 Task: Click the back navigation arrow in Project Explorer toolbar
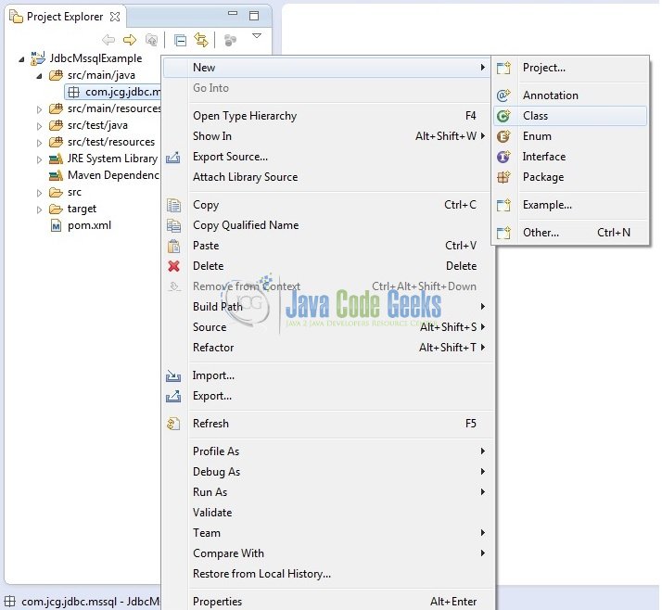108,40
